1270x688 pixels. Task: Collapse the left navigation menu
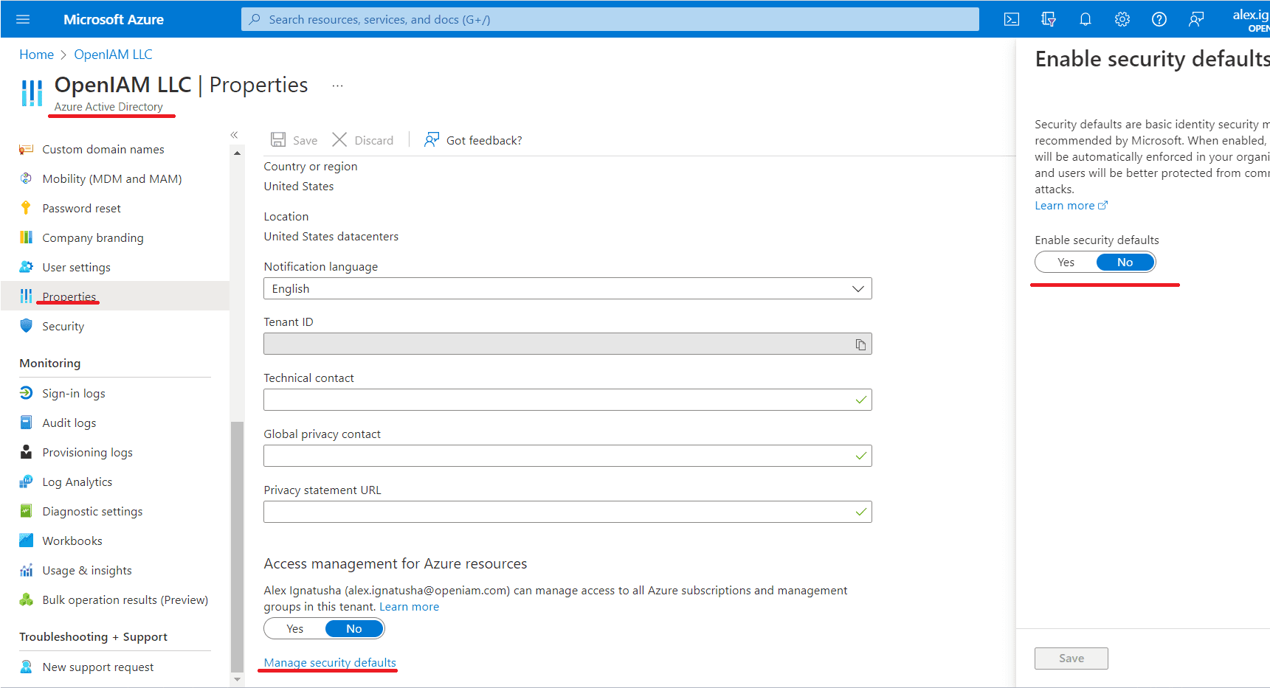point(234,135)
